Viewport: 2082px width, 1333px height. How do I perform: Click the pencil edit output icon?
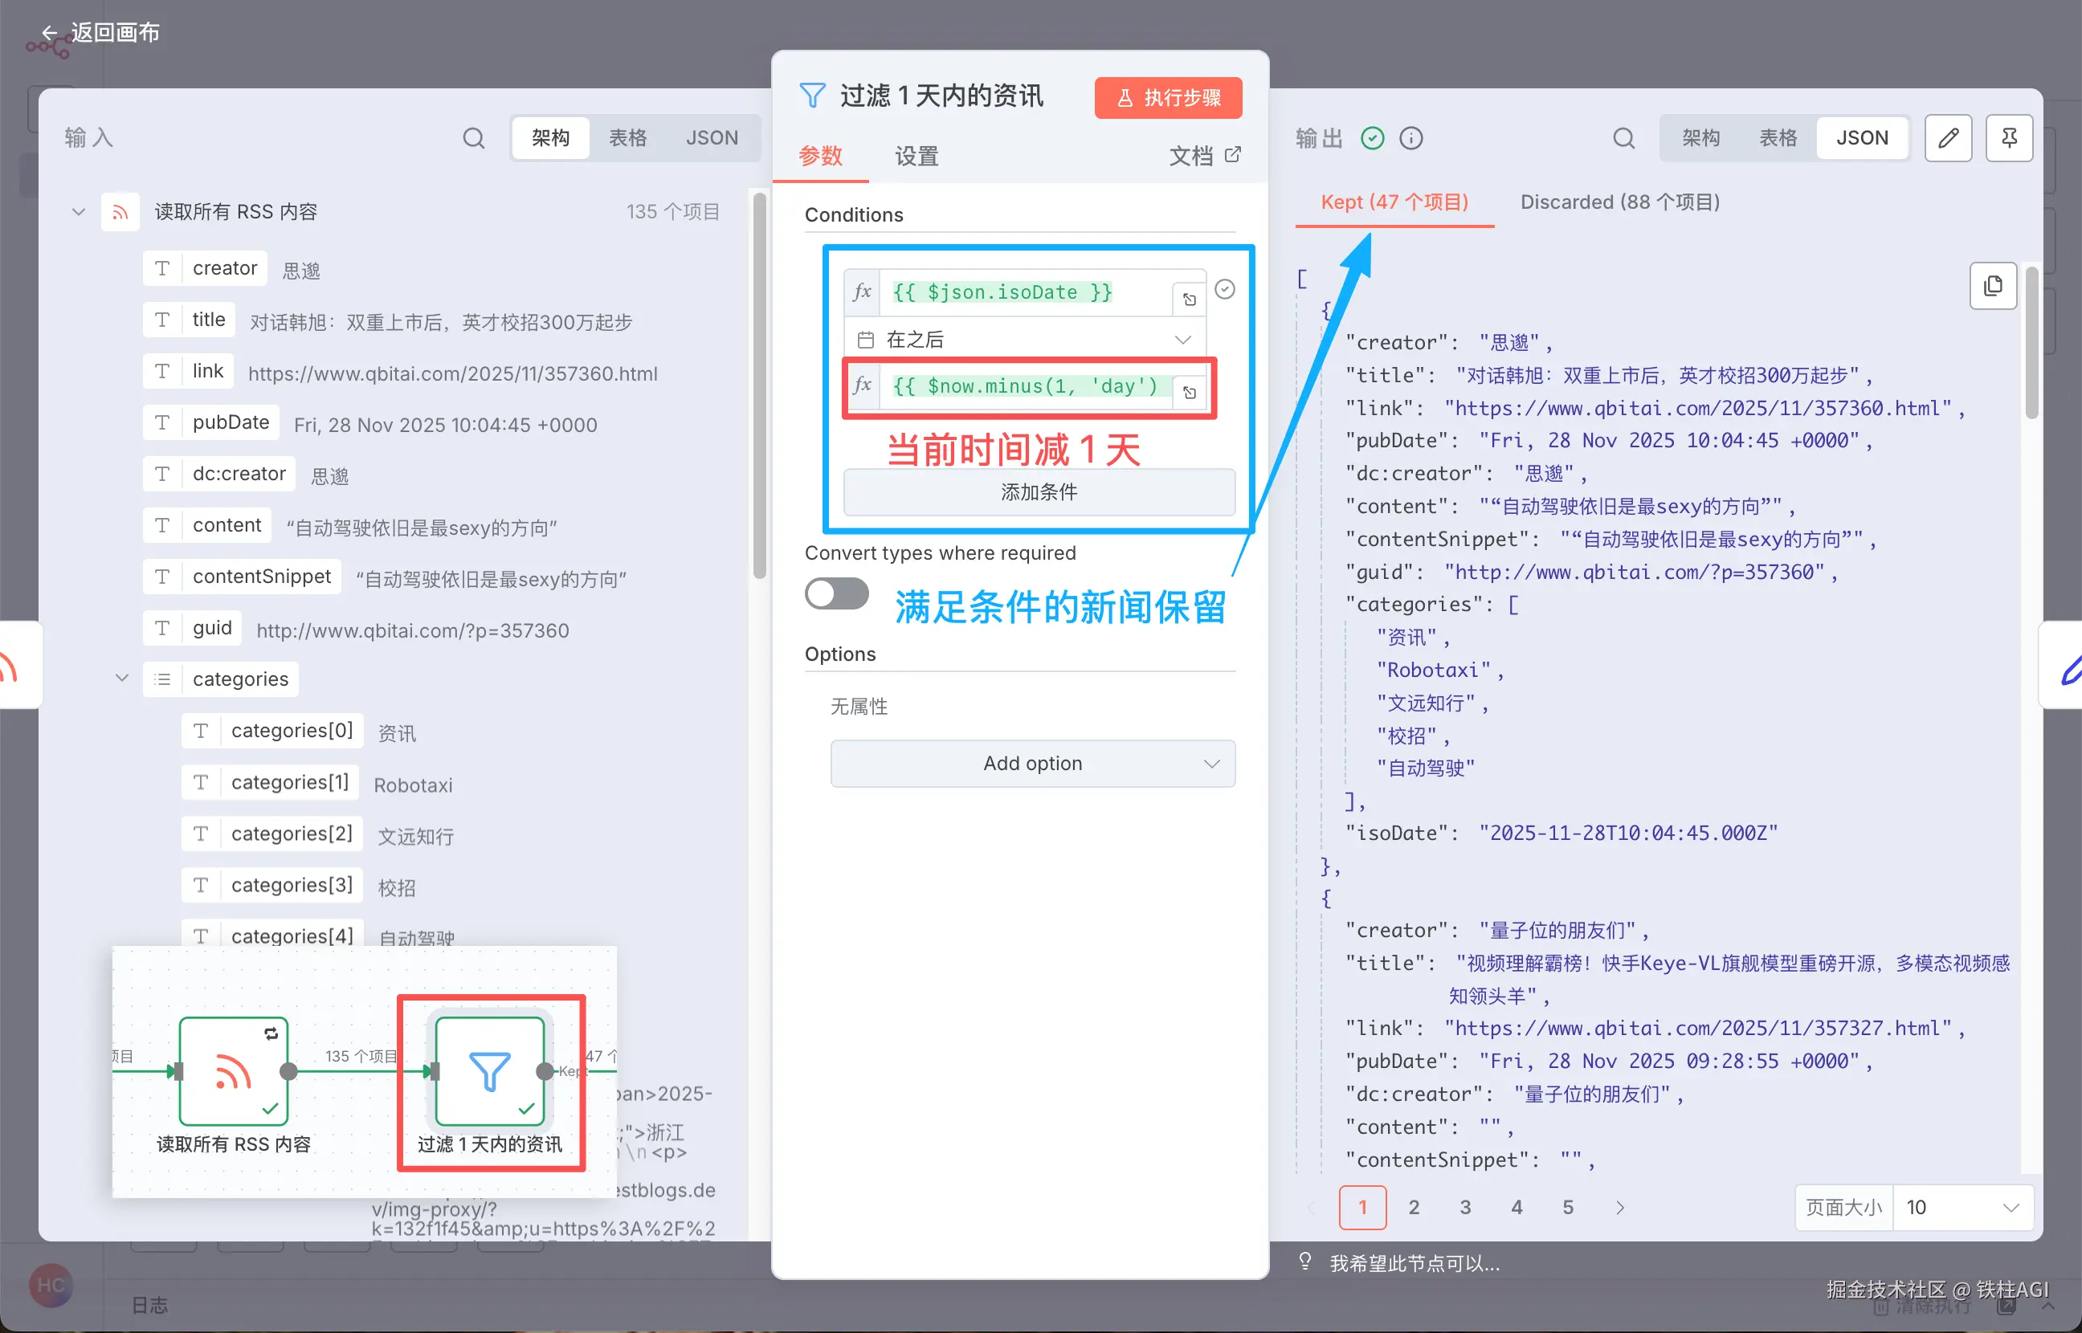tap(1948, 137)
